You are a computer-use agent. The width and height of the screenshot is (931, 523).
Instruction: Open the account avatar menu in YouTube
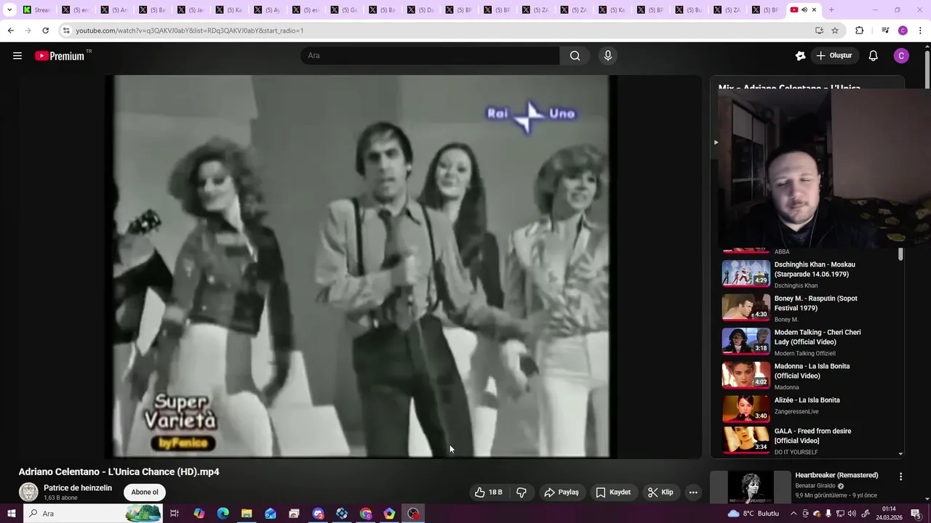[901, 56]
